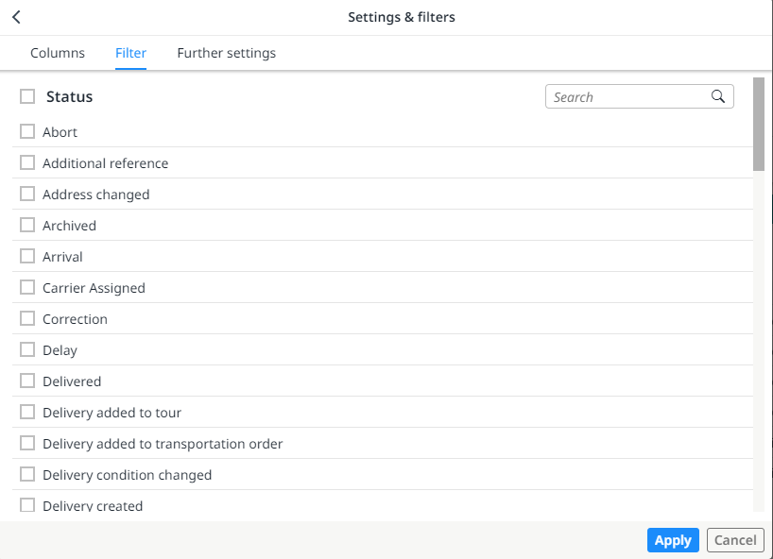Tick the Address changed checkbox
This screenshot has height=559, width=773.
coord(27,195)
